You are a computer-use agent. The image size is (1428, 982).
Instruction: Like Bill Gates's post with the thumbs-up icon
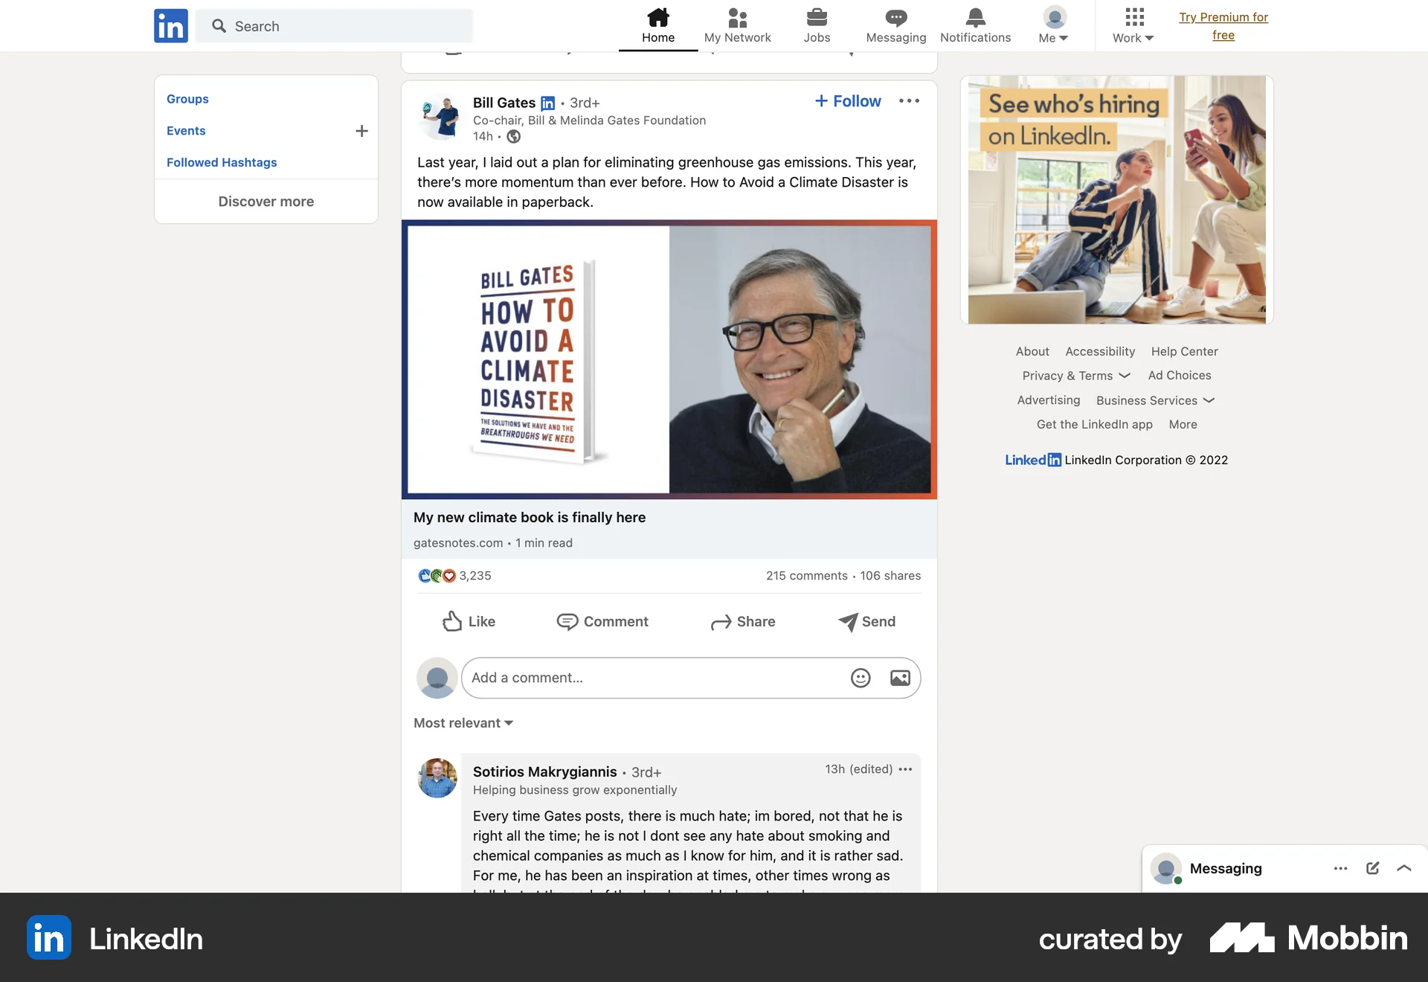469,622
